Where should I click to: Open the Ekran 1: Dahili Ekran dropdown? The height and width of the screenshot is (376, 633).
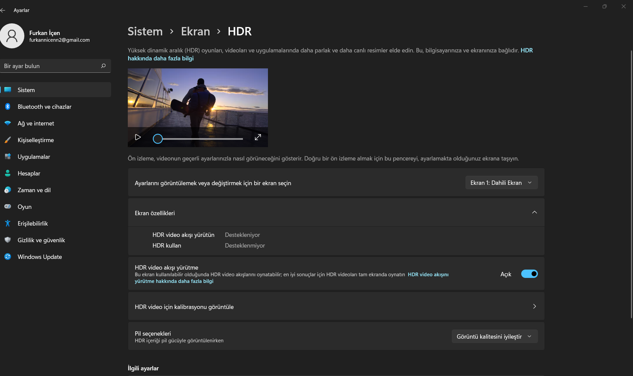coord(502,182)
